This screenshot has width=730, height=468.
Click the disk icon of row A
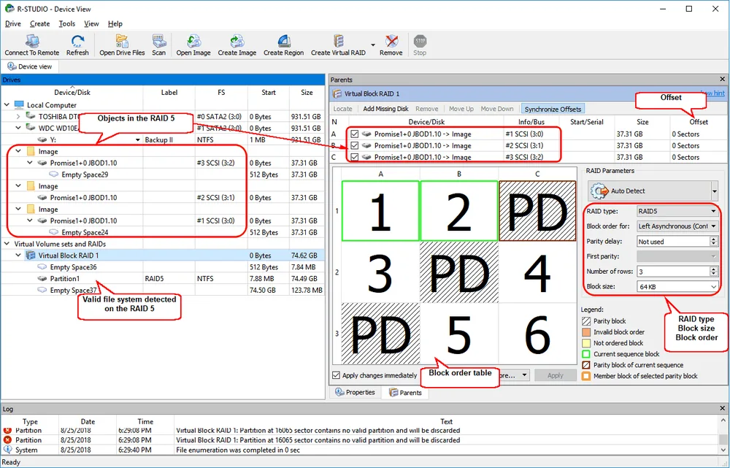point(367,134)
